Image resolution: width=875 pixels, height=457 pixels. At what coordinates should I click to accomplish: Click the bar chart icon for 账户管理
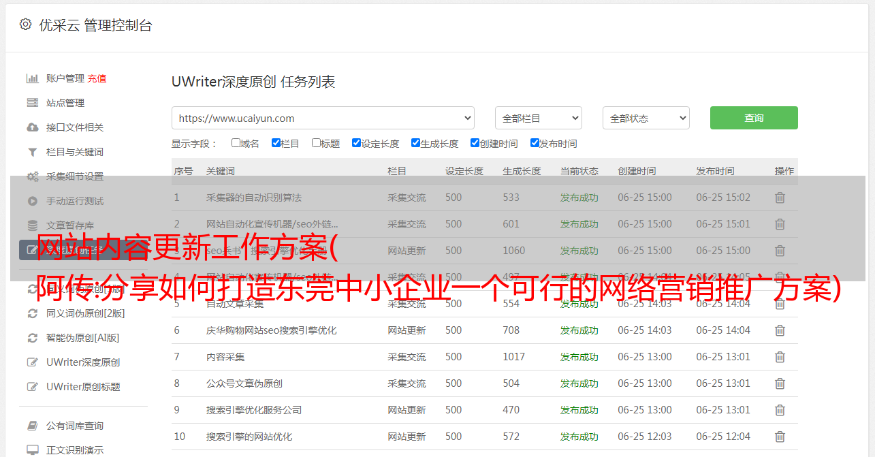click(x=32, y=78)
